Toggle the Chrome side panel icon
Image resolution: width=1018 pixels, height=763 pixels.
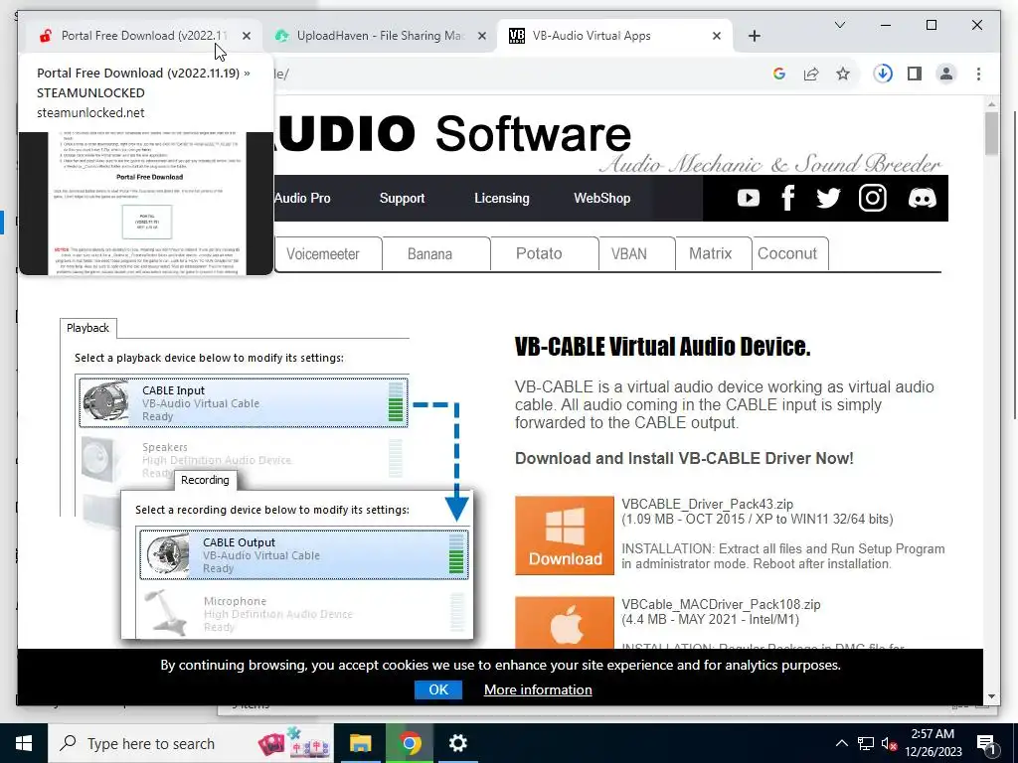(x=915, y=74)
